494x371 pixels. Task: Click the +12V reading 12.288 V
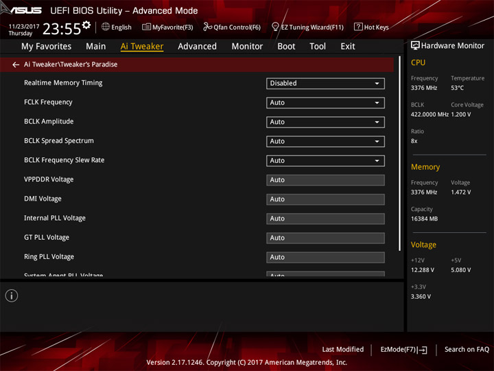pos(423,270)
